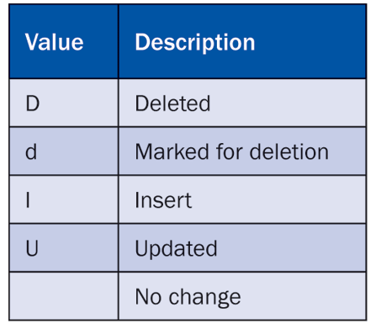Click the I value cell
Image resolution: width=381 pixels, height=329 pixels.
[x=64, y=199]
